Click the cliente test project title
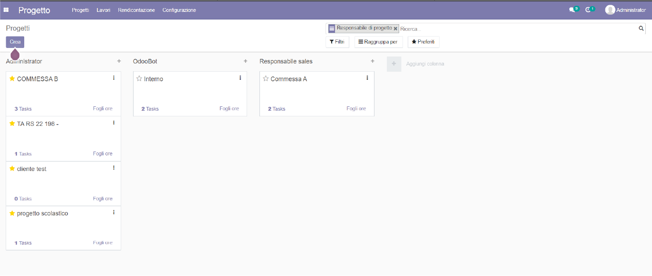652x276 pixels. (32, 169)
